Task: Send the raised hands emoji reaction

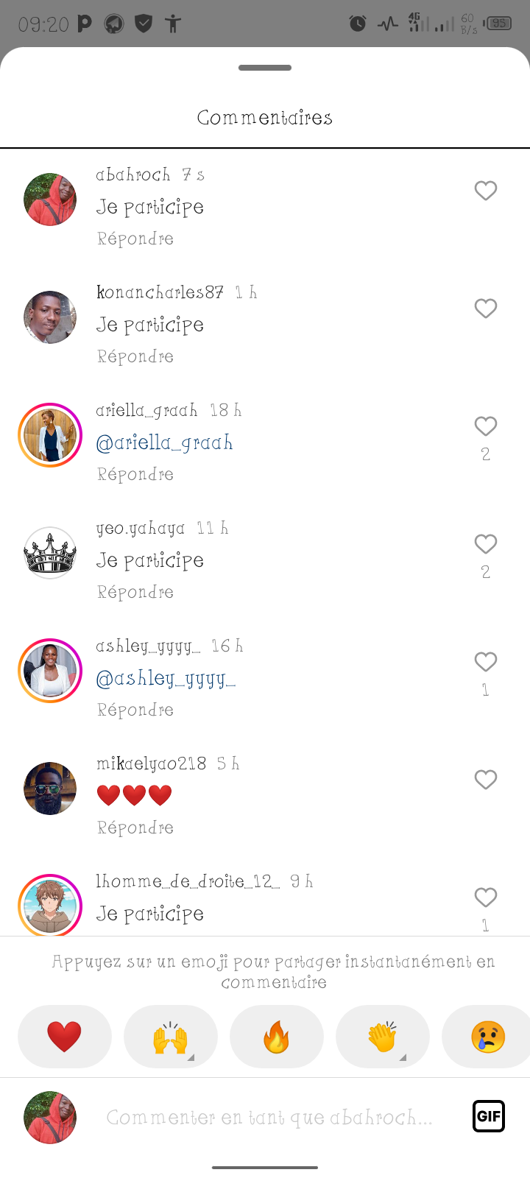Action: 171,1037
